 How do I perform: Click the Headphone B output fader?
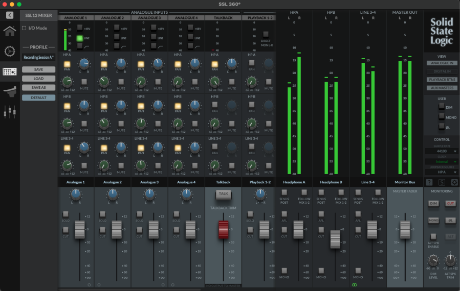coord(335,239)
